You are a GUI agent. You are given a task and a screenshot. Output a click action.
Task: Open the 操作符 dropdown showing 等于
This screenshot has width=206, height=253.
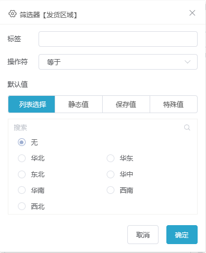pyautogui.click(x=118, y=62)
